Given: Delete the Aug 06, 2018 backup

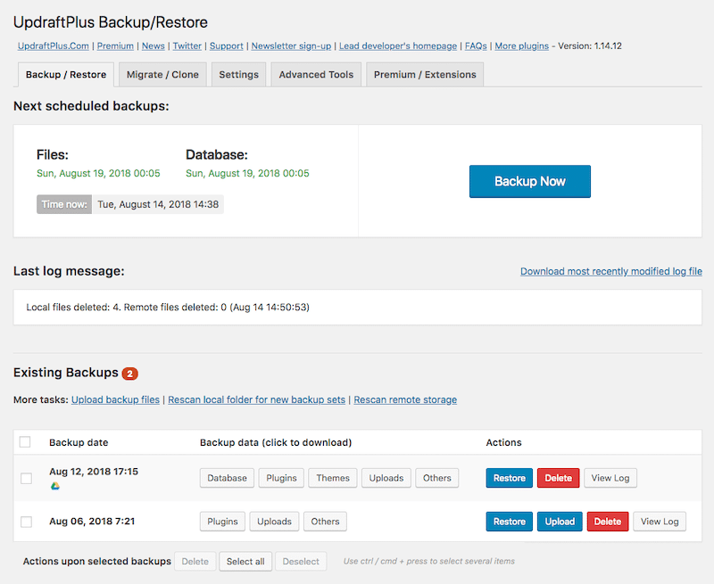Looking at the screenshot, I should click(x=607, y=522).
